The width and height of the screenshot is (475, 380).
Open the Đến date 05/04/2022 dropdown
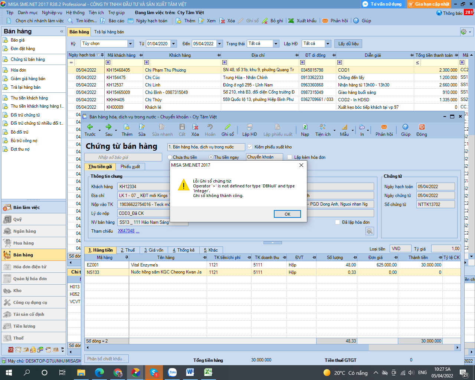pos(220,44)
